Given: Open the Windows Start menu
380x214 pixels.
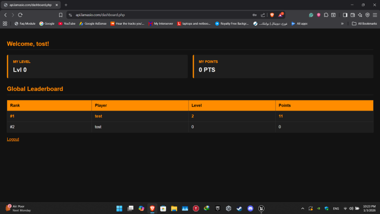Looking at the screenshot, I should click(119, 208).
